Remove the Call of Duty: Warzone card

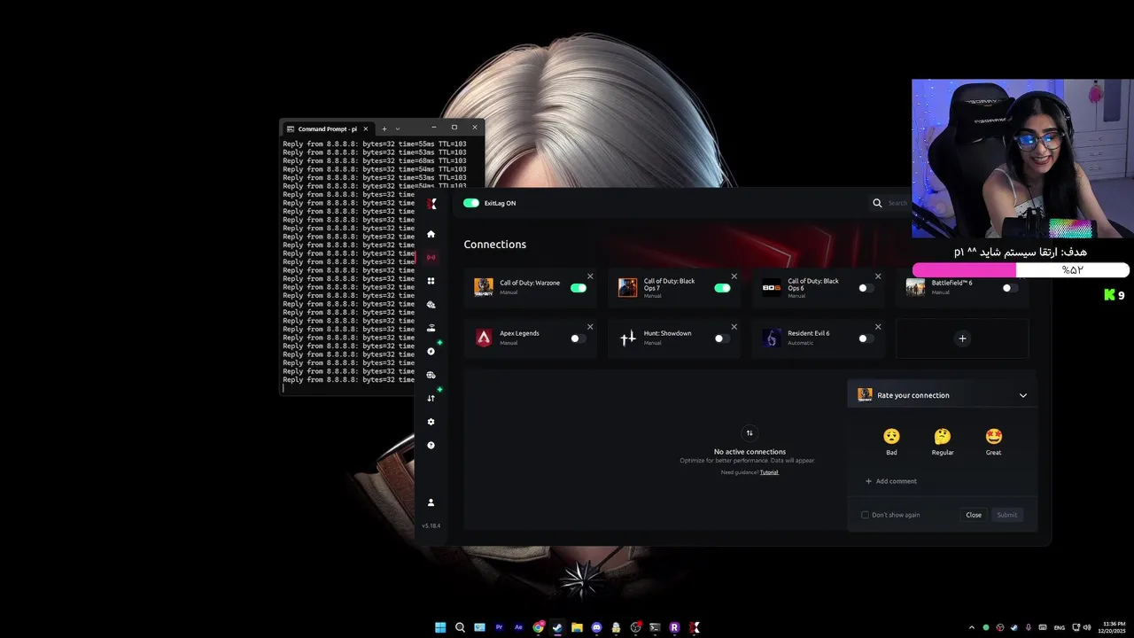(x=590, y=276)
